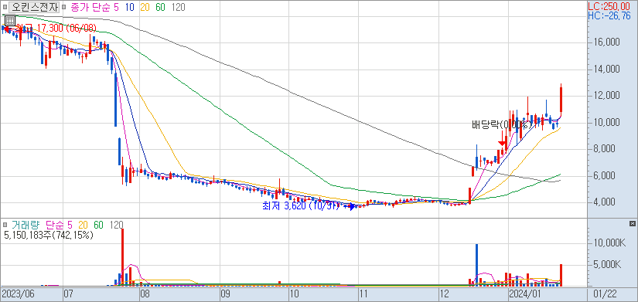Click the tallest red volume bar in late July
This screenshot has height=302, width=638.
(x=122, y=257)
